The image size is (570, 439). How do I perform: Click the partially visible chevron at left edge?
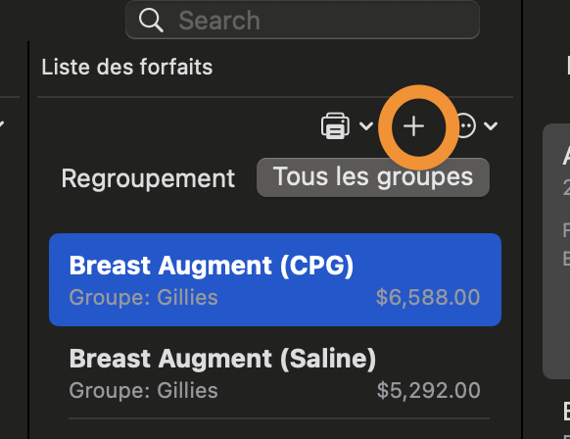[x=2, y=124]
